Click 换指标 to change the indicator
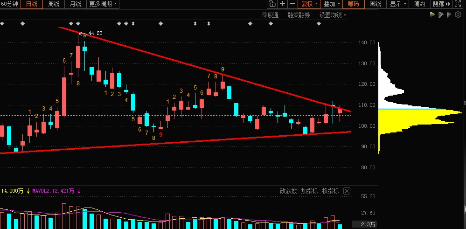 [330, 191]
